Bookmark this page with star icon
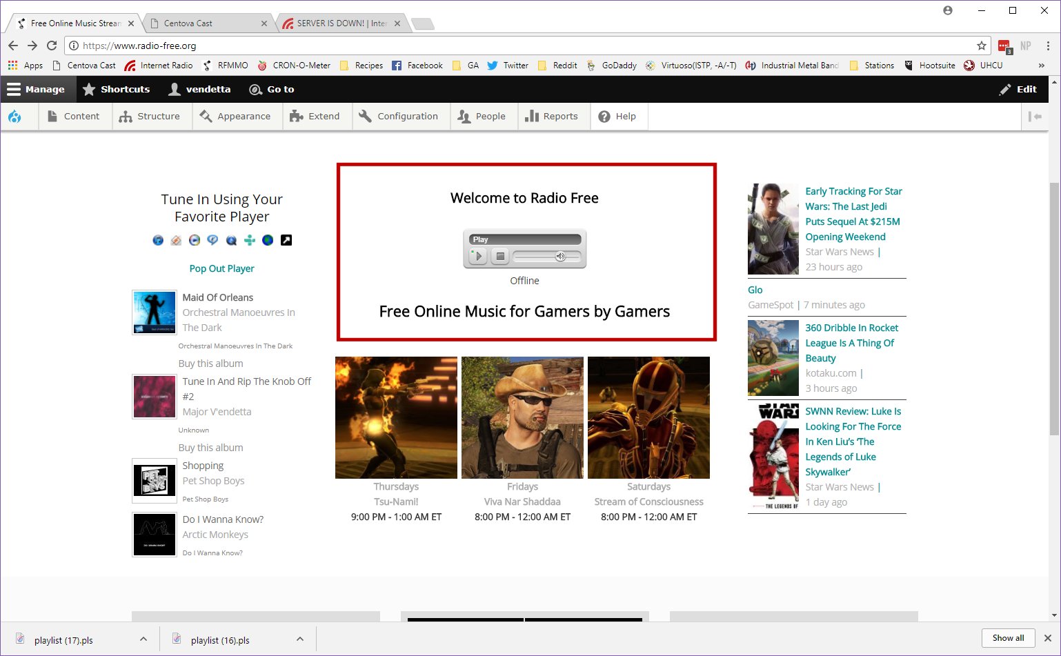 [x=981, y=46]
